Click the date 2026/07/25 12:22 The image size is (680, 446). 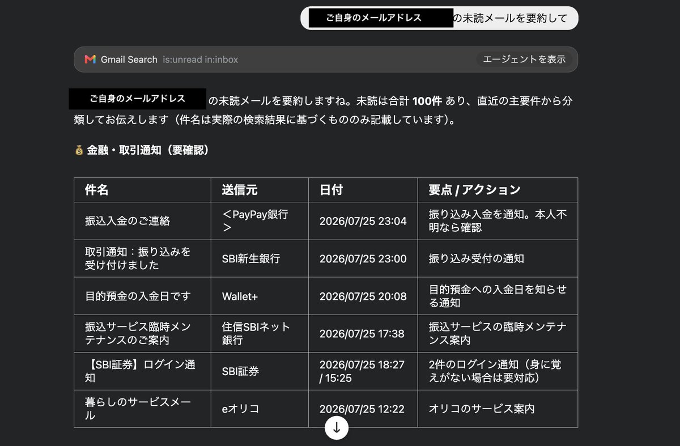pos(363,408)
